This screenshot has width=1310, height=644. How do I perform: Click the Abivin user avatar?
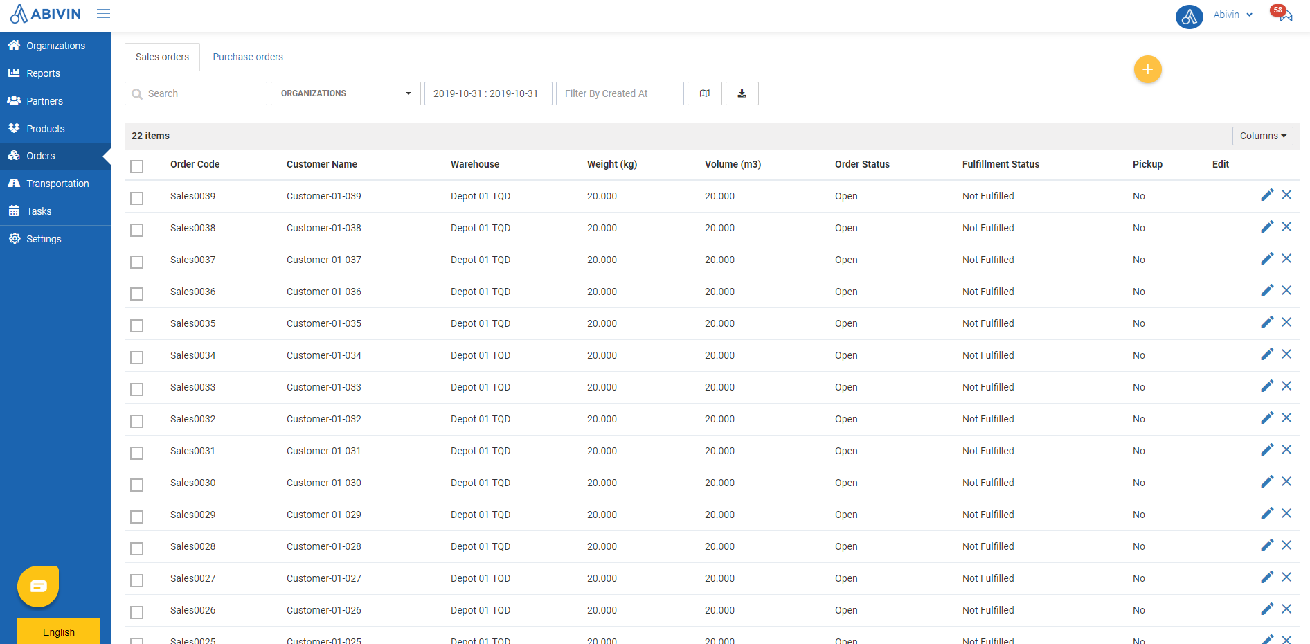tap(1189, 16)
